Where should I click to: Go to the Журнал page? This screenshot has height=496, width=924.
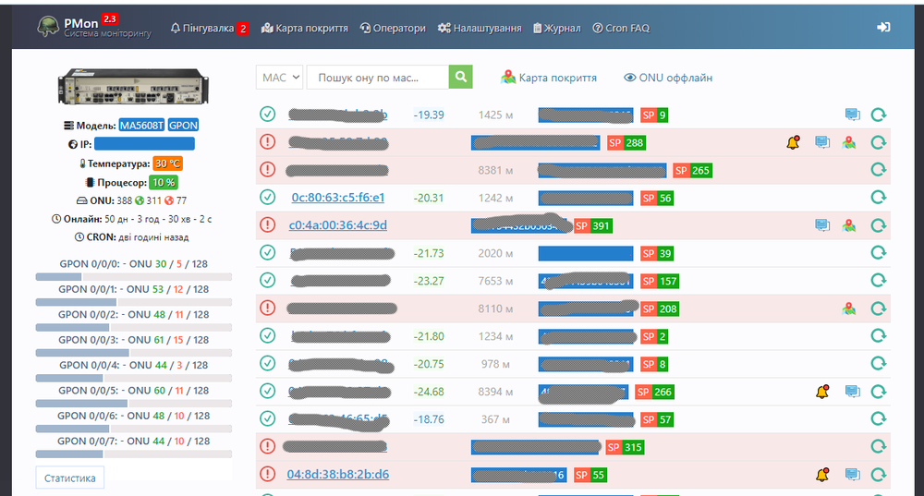click(556, 29)
